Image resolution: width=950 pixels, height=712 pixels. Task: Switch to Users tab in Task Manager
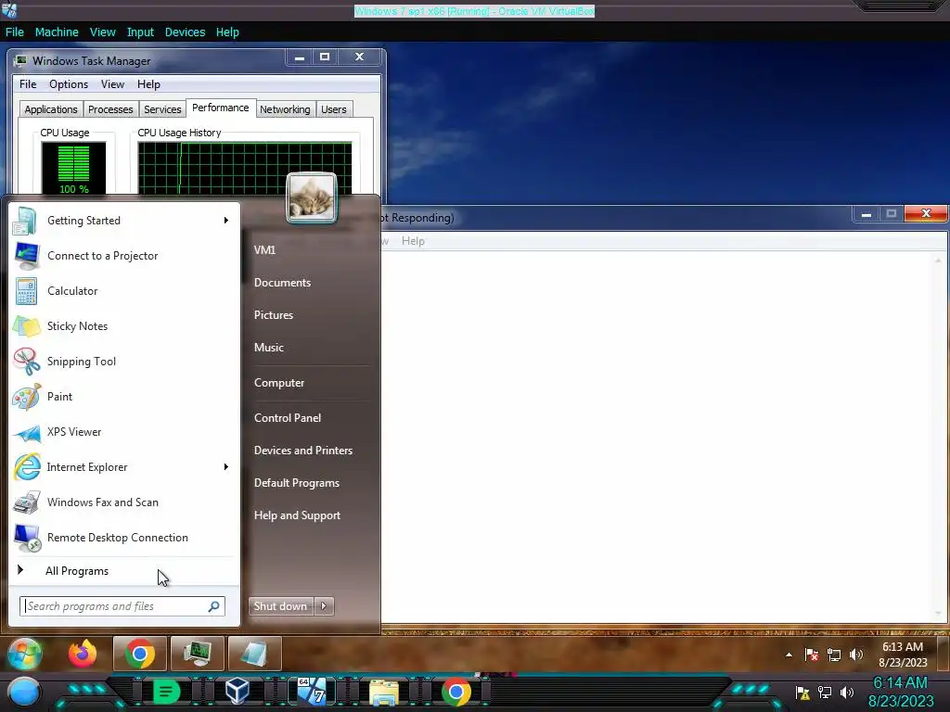(334, 109)
